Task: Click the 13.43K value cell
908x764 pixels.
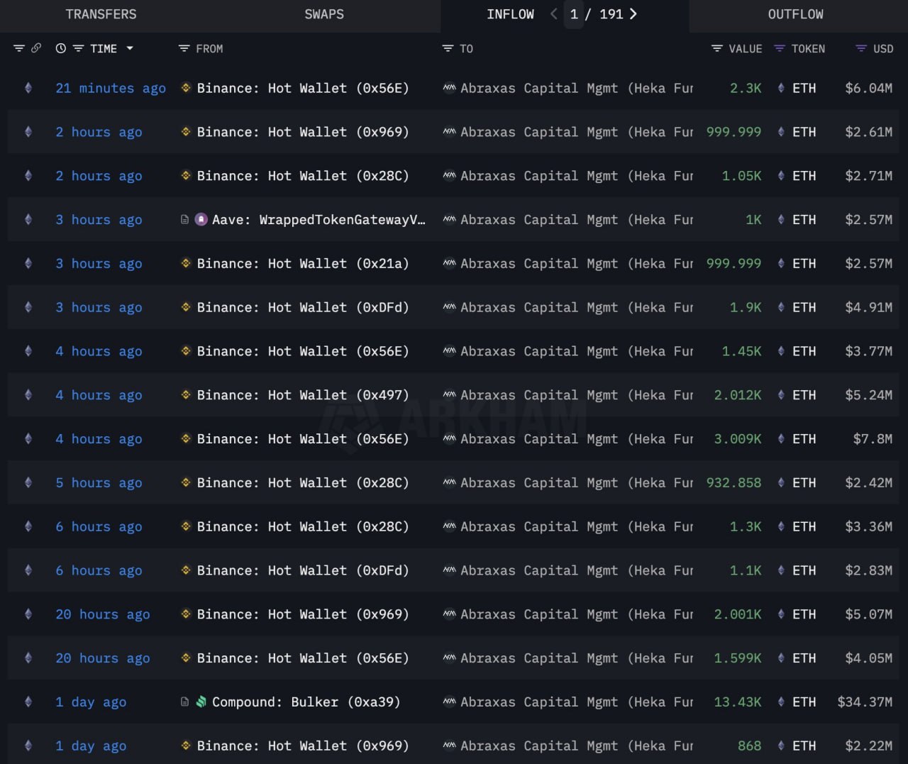Action: [x=738, y=702]
